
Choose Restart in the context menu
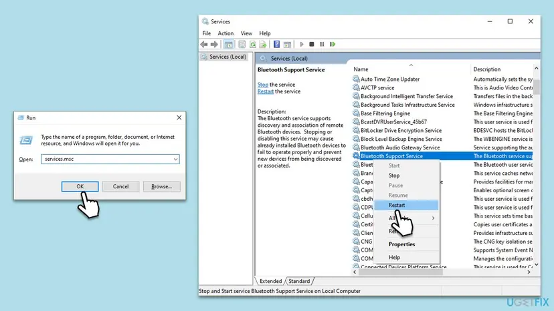(x=406, y=205)
